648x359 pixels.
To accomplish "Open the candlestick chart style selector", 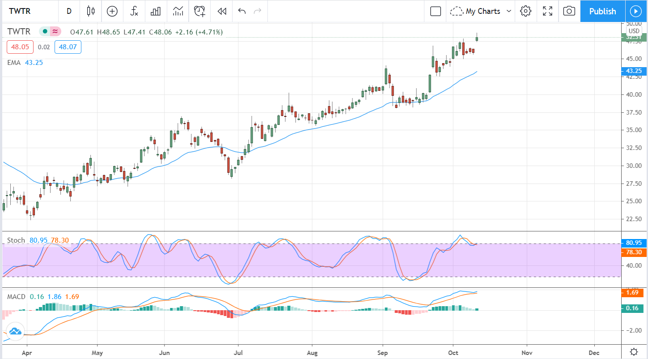I will pyautogui.click(x=91, y=11).
